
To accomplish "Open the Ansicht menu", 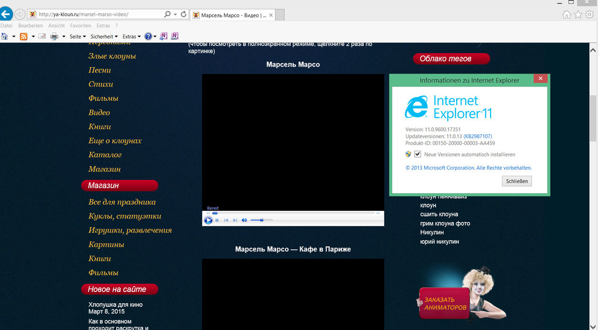I will click(x=57, y=26).
